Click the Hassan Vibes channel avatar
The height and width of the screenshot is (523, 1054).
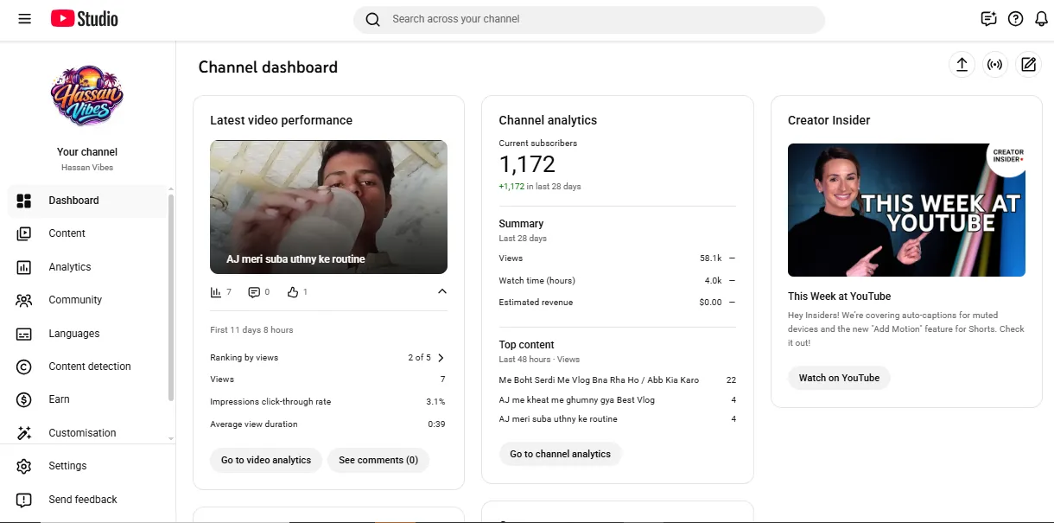(87, 96)
